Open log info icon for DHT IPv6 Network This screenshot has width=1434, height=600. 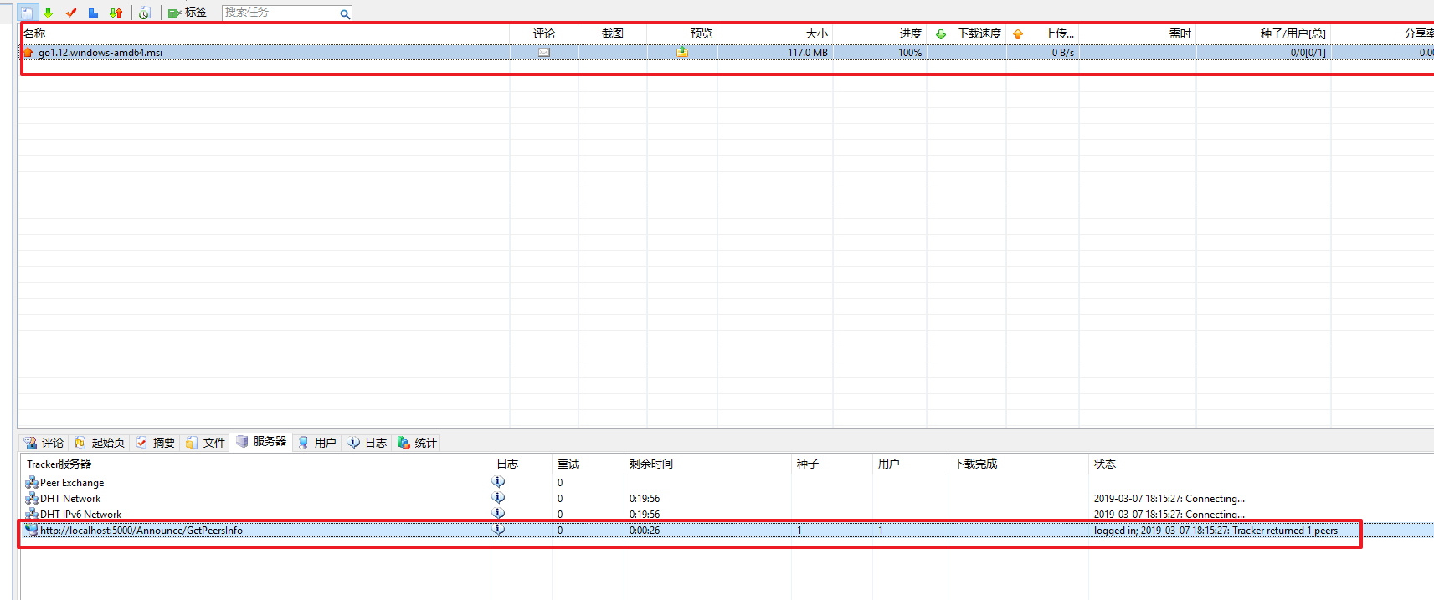tap(498, 514)
